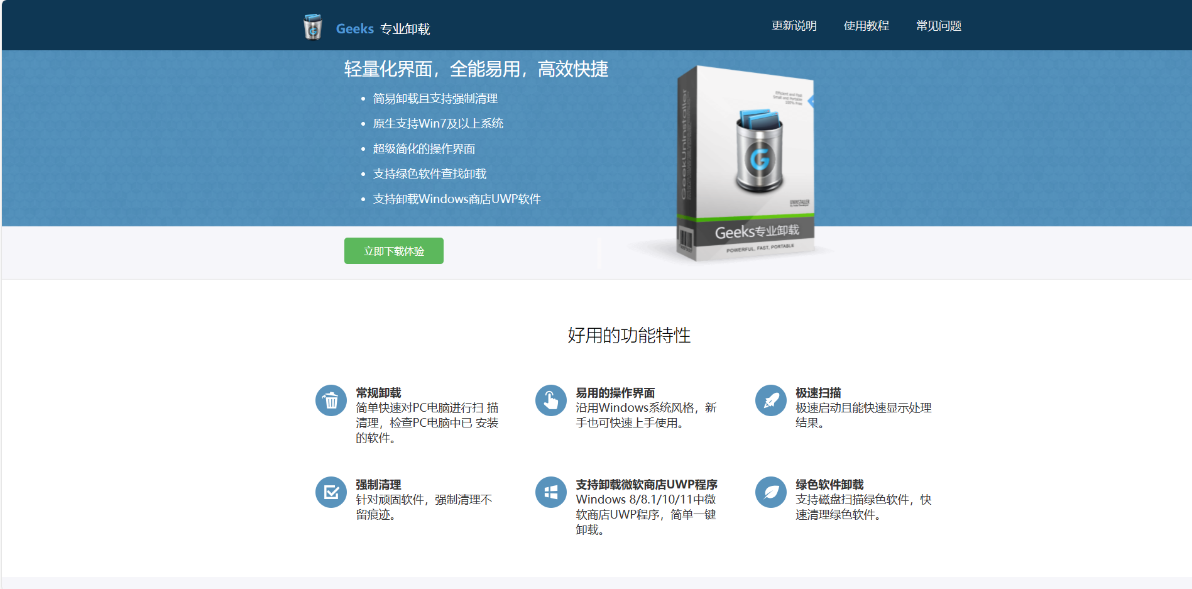Open the 使用教程 menu item
This screenshot has height=589, width=1192.
[x=867, y=26]
